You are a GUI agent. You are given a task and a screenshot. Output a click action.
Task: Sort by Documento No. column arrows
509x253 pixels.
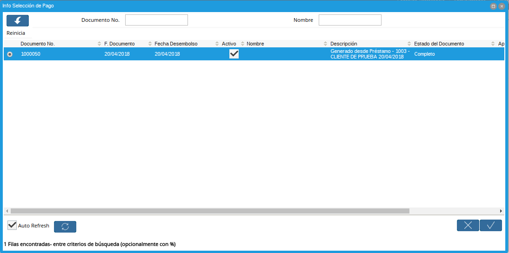(x=99, y=44)
